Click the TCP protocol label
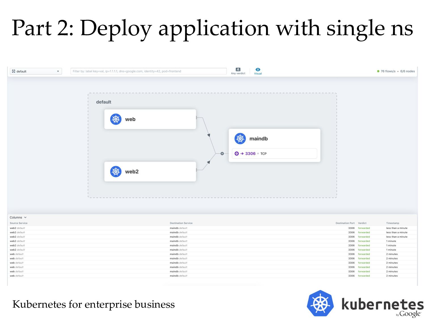This screenshot has height=319, width=425. pos(263,154)
